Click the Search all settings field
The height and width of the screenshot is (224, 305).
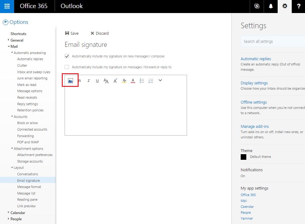coord(273,42)
